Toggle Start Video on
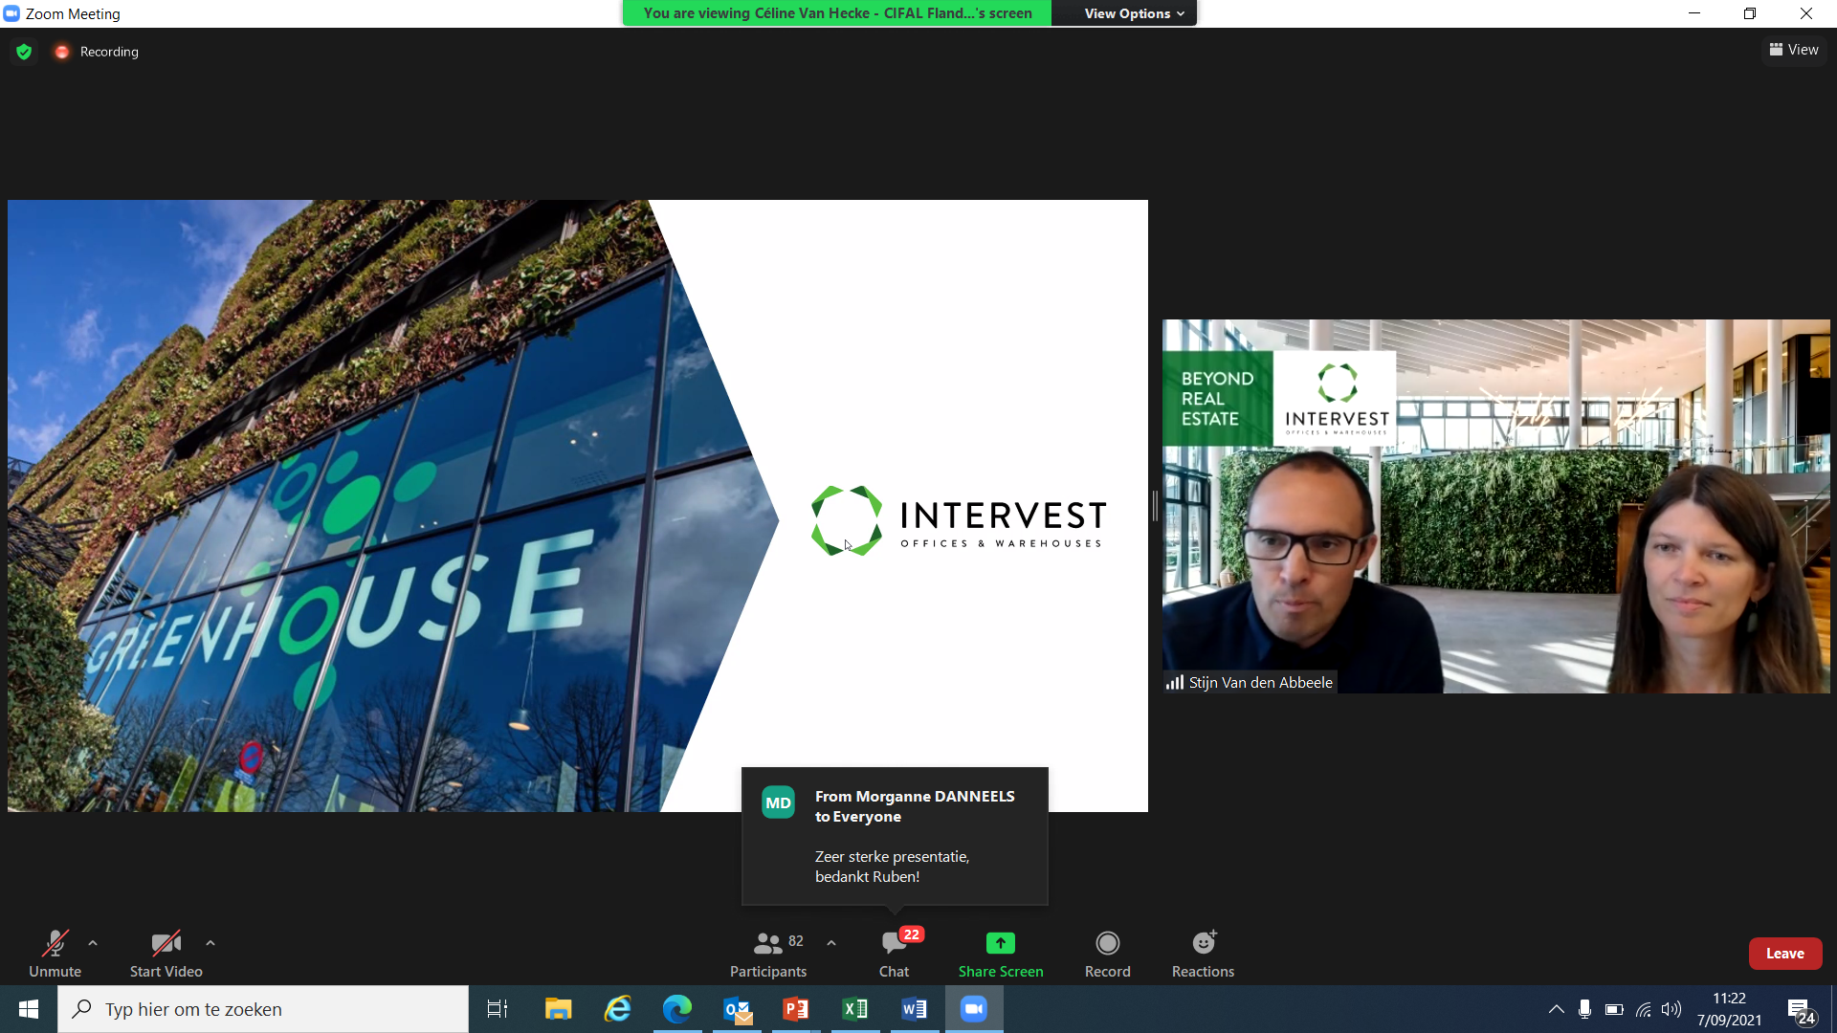 click(x=166, y=943)
